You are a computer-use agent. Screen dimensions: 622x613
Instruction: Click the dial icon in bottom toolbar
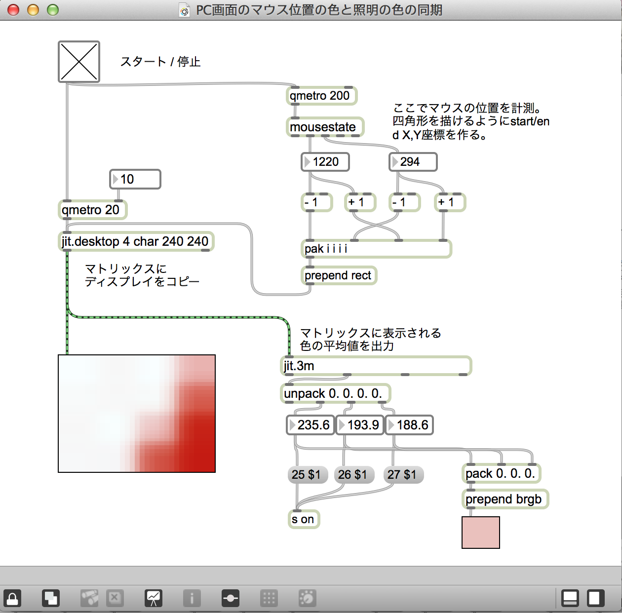pos(307,598)
